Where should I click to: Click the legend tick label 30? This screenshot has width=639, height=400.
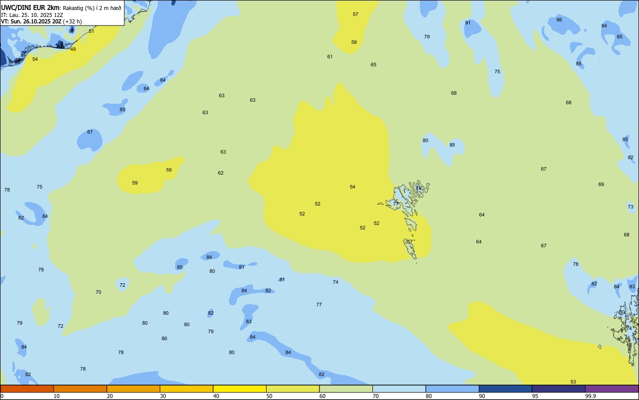(x=163, y=396)
